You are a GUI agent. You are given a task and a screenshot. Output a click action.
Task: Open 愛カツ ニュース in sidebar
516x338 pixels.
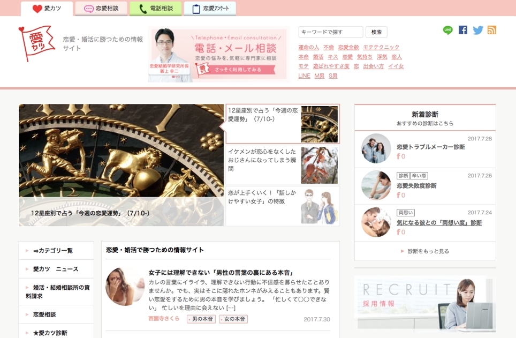(x=56, y=269)
